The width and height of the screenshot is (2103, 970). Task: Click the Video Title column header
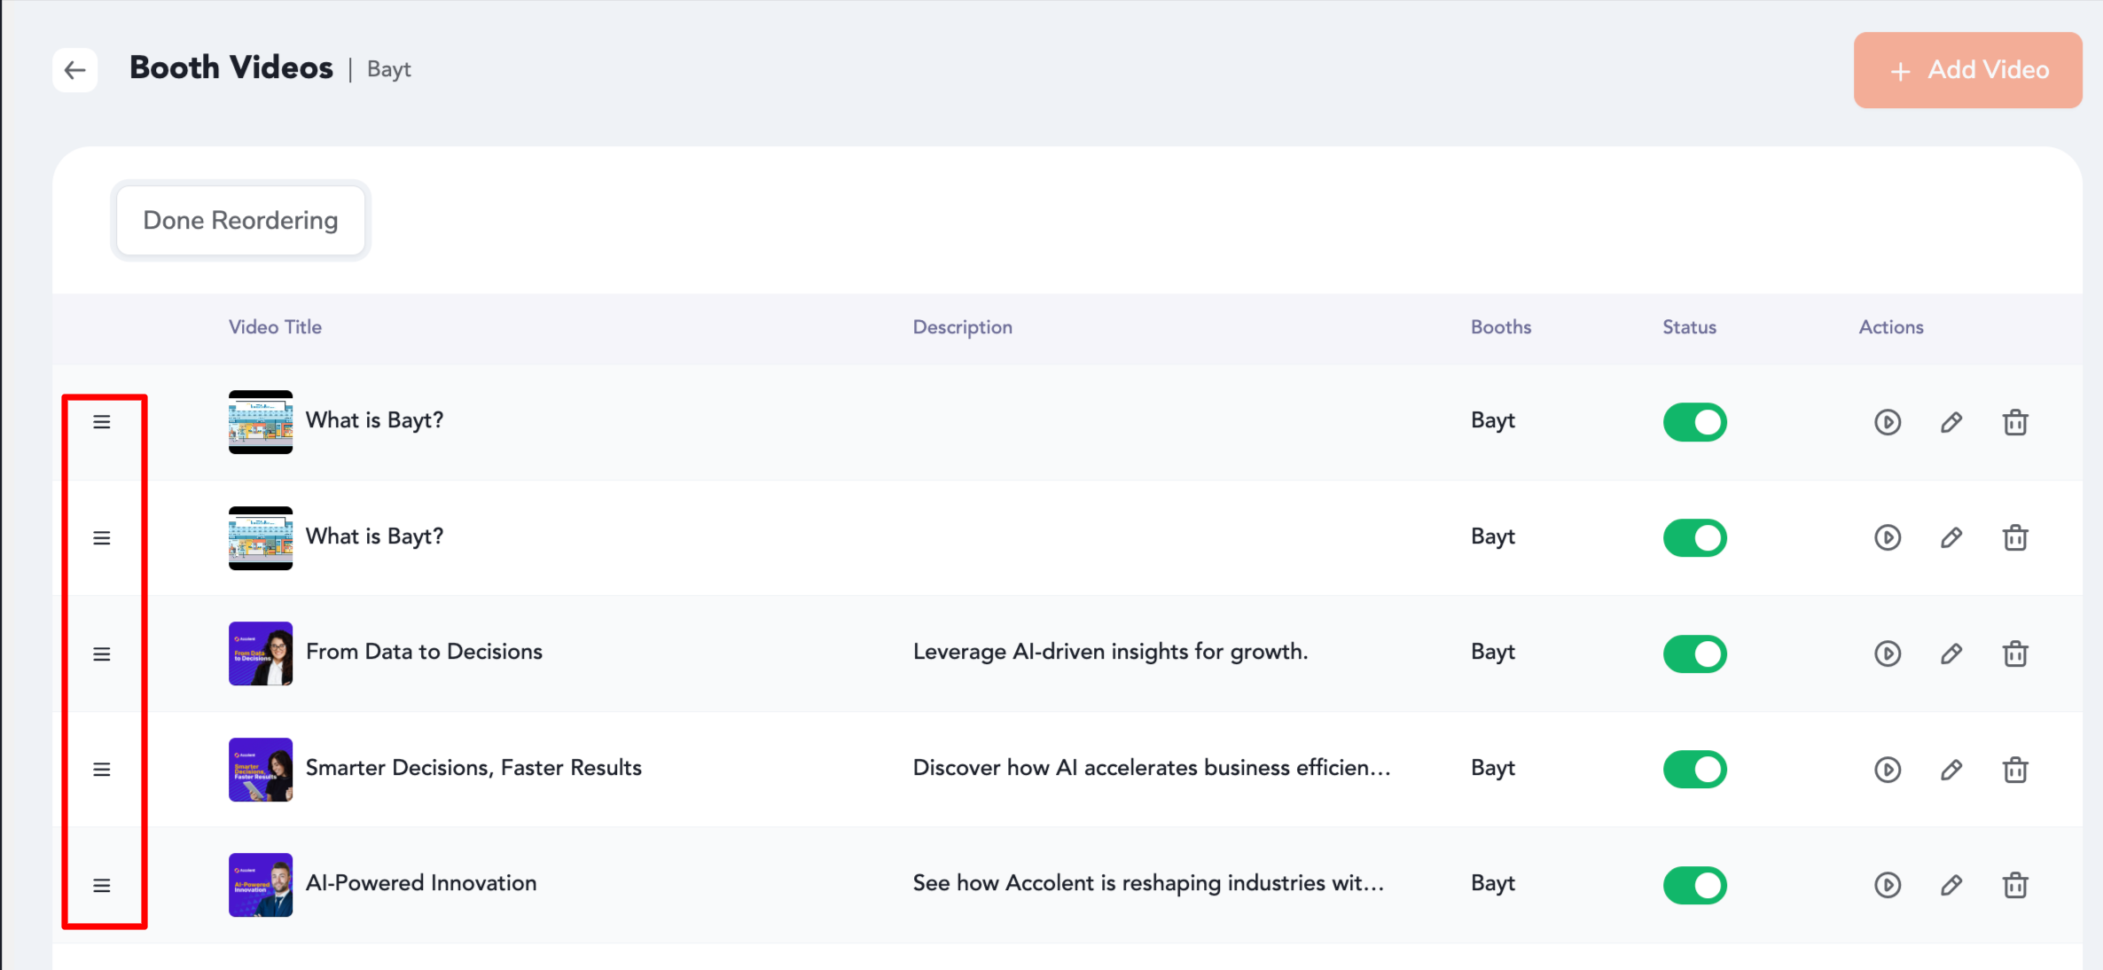[x=275, y=327]
